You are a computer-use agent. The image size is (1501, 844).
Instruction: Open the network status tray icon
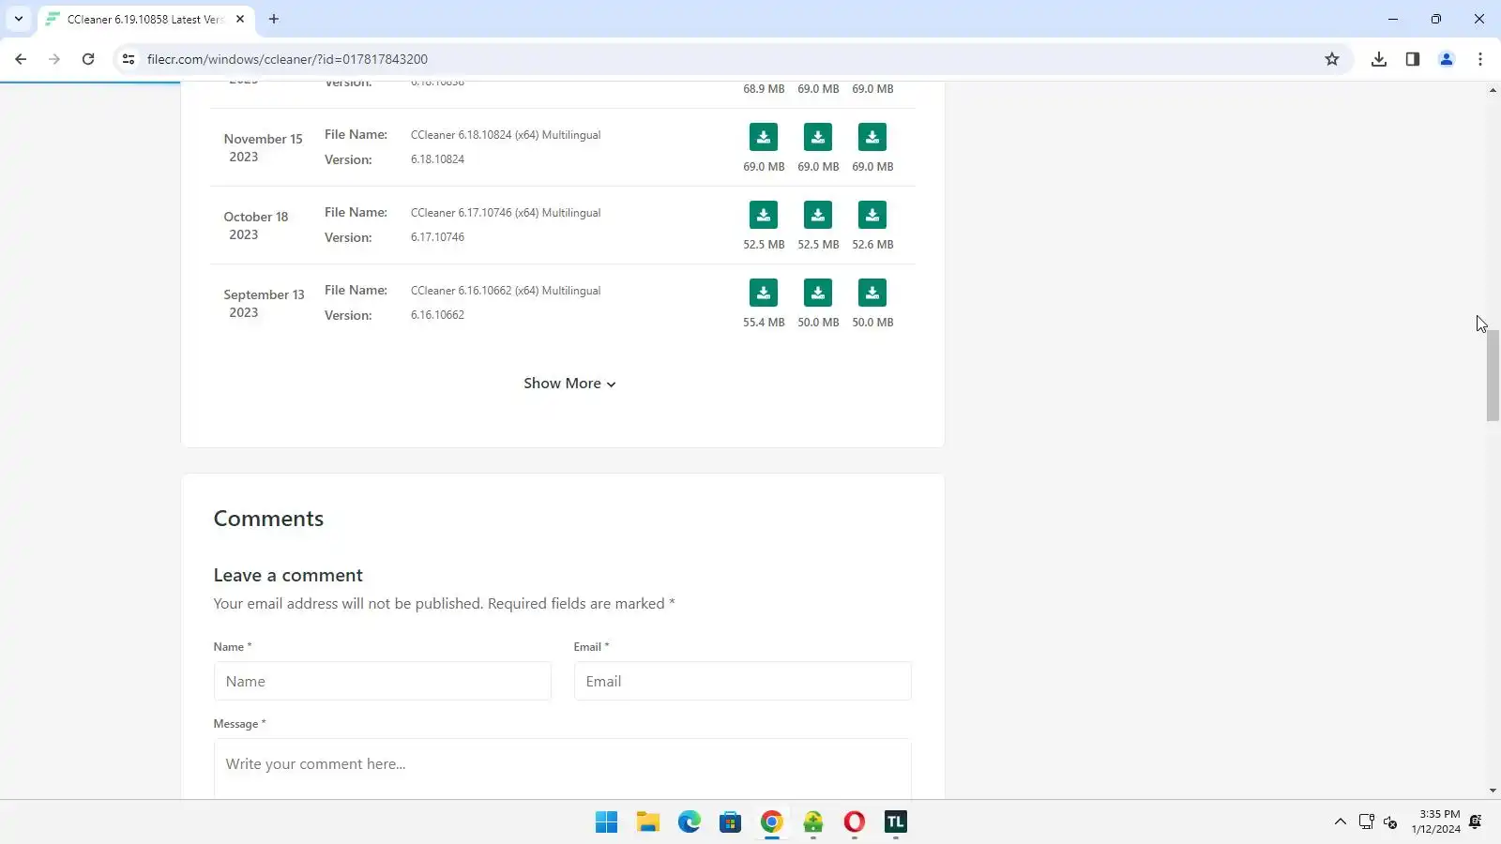pos(1367,822)
